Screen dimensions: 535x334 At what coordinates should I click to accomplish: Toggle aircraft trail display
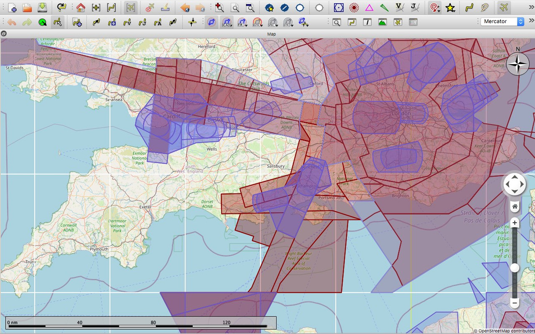484,8
